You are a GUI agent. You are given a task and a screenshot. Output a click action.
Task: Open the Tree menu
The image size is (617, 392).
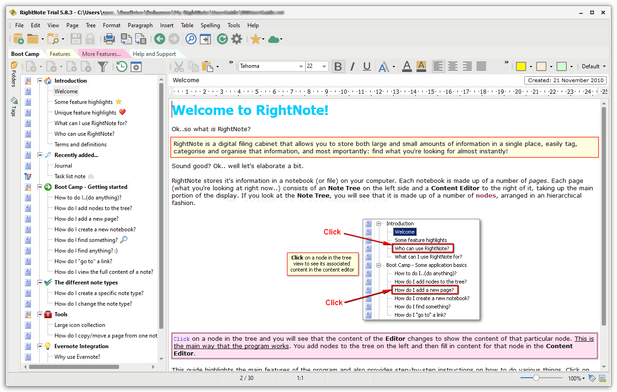(91, 25)
